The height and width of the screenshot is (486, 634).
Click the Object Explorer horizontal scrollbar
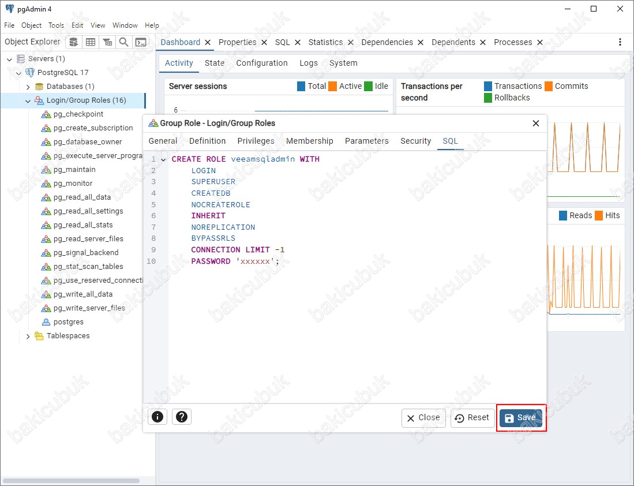[71, 481]
